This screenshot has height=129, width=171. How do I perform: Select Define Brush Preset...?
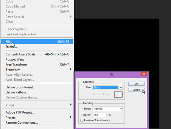pos(21,87)
